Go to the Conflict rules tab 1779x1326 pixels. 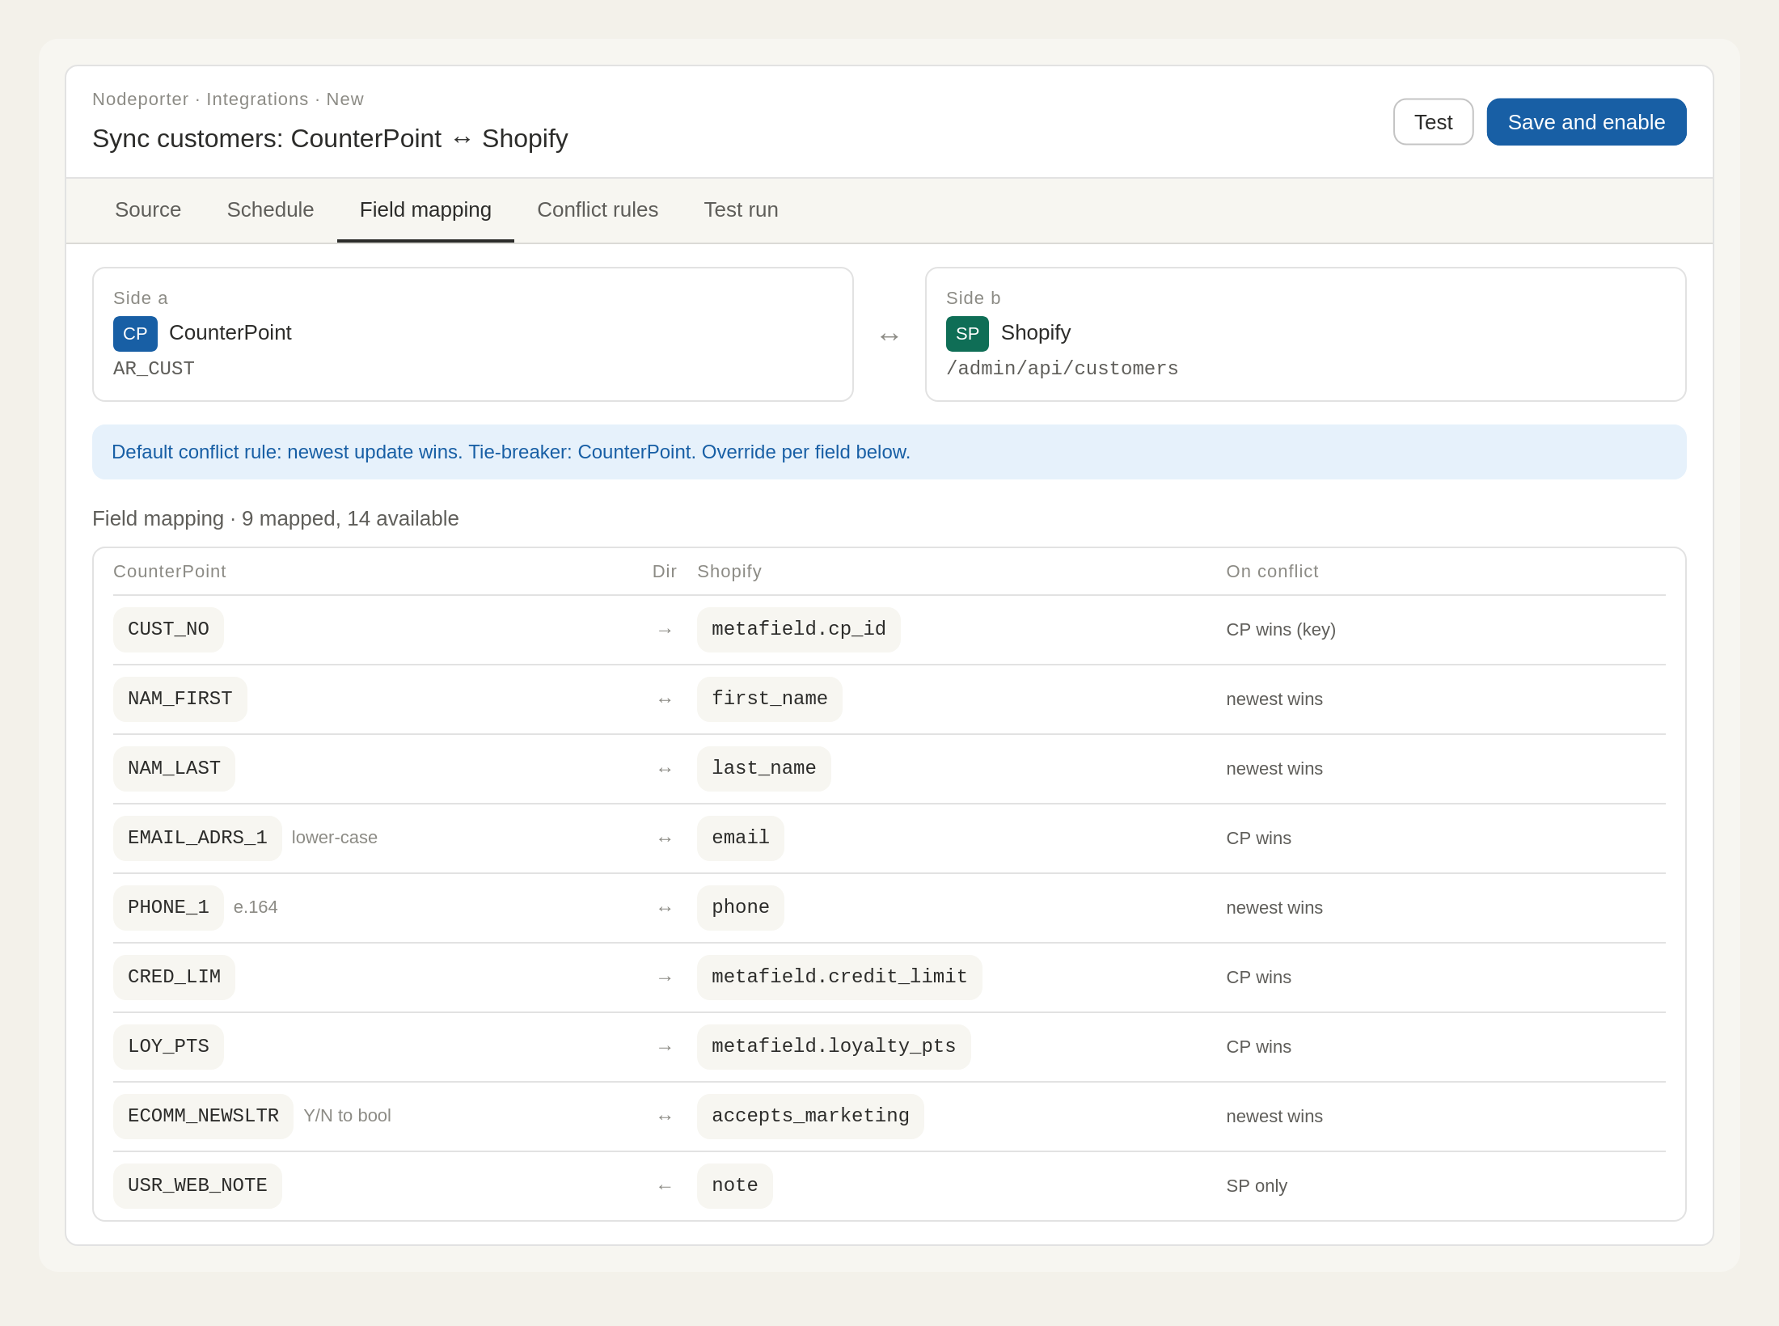tap(598, 209)
